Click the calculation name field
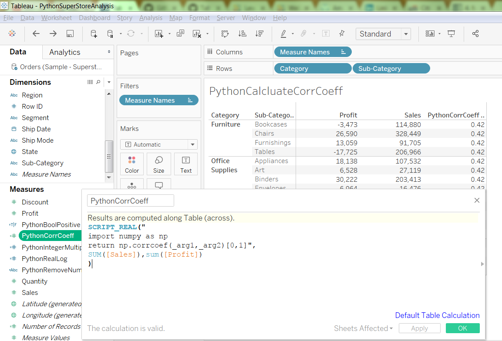 pos(131,201)
